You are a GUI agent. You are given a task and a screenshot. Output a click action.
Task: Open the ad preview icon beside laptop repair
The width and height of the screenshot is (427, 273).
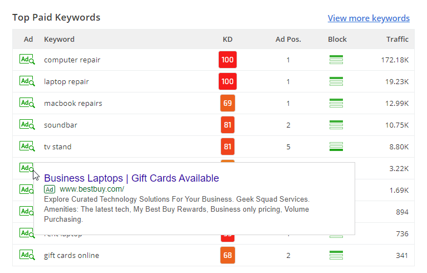(x=27, y=81)
